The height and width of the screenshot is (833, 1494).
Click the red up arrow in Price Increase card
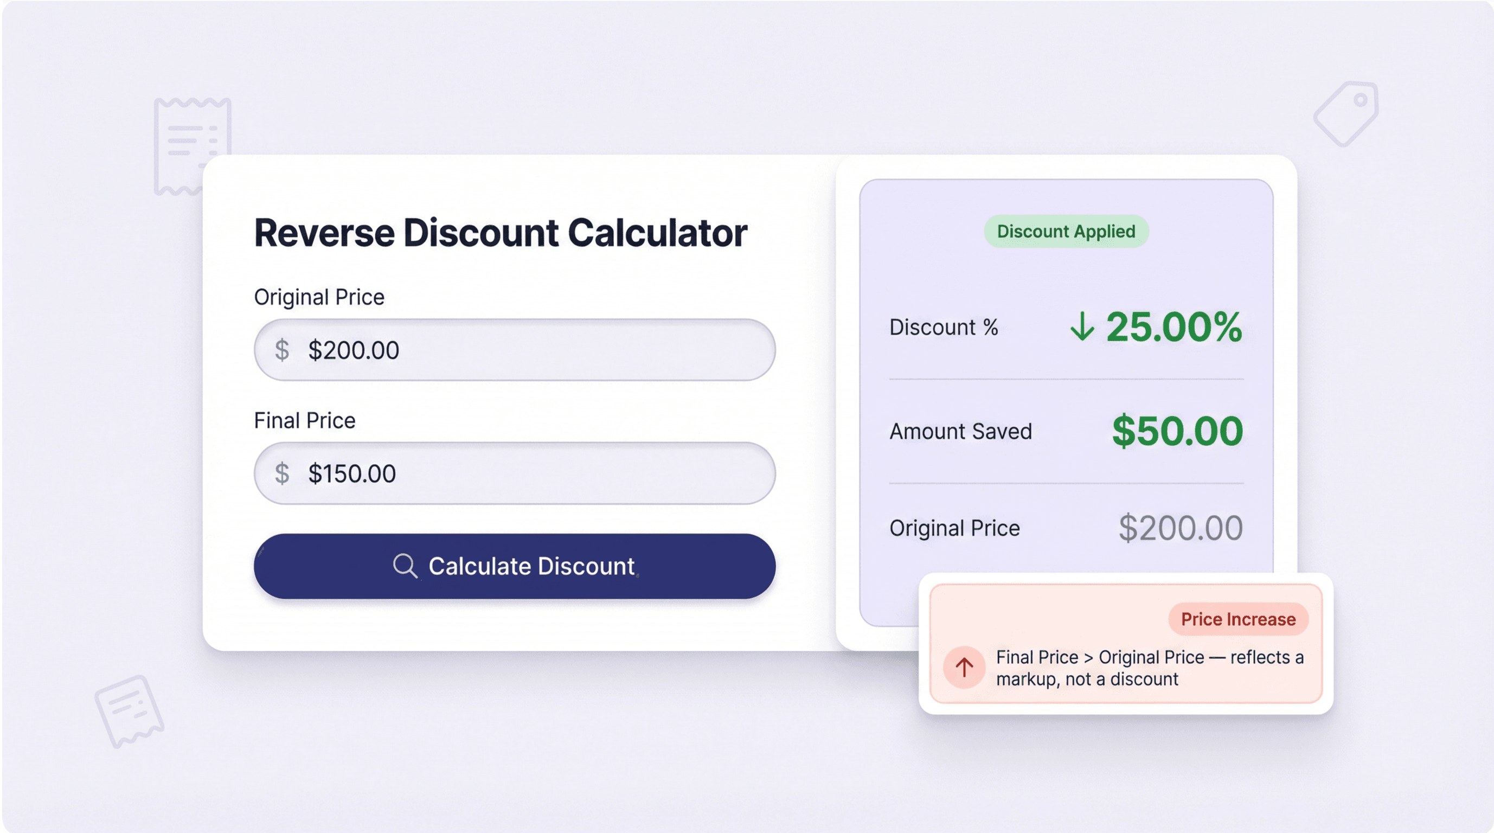point(964,668)
